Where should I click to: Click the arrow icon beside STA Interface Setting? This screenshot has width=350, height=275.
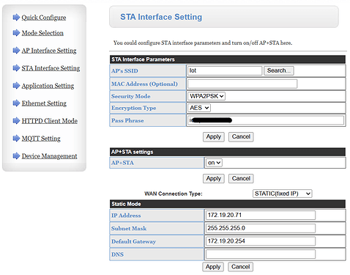click(x=16, y=68)
